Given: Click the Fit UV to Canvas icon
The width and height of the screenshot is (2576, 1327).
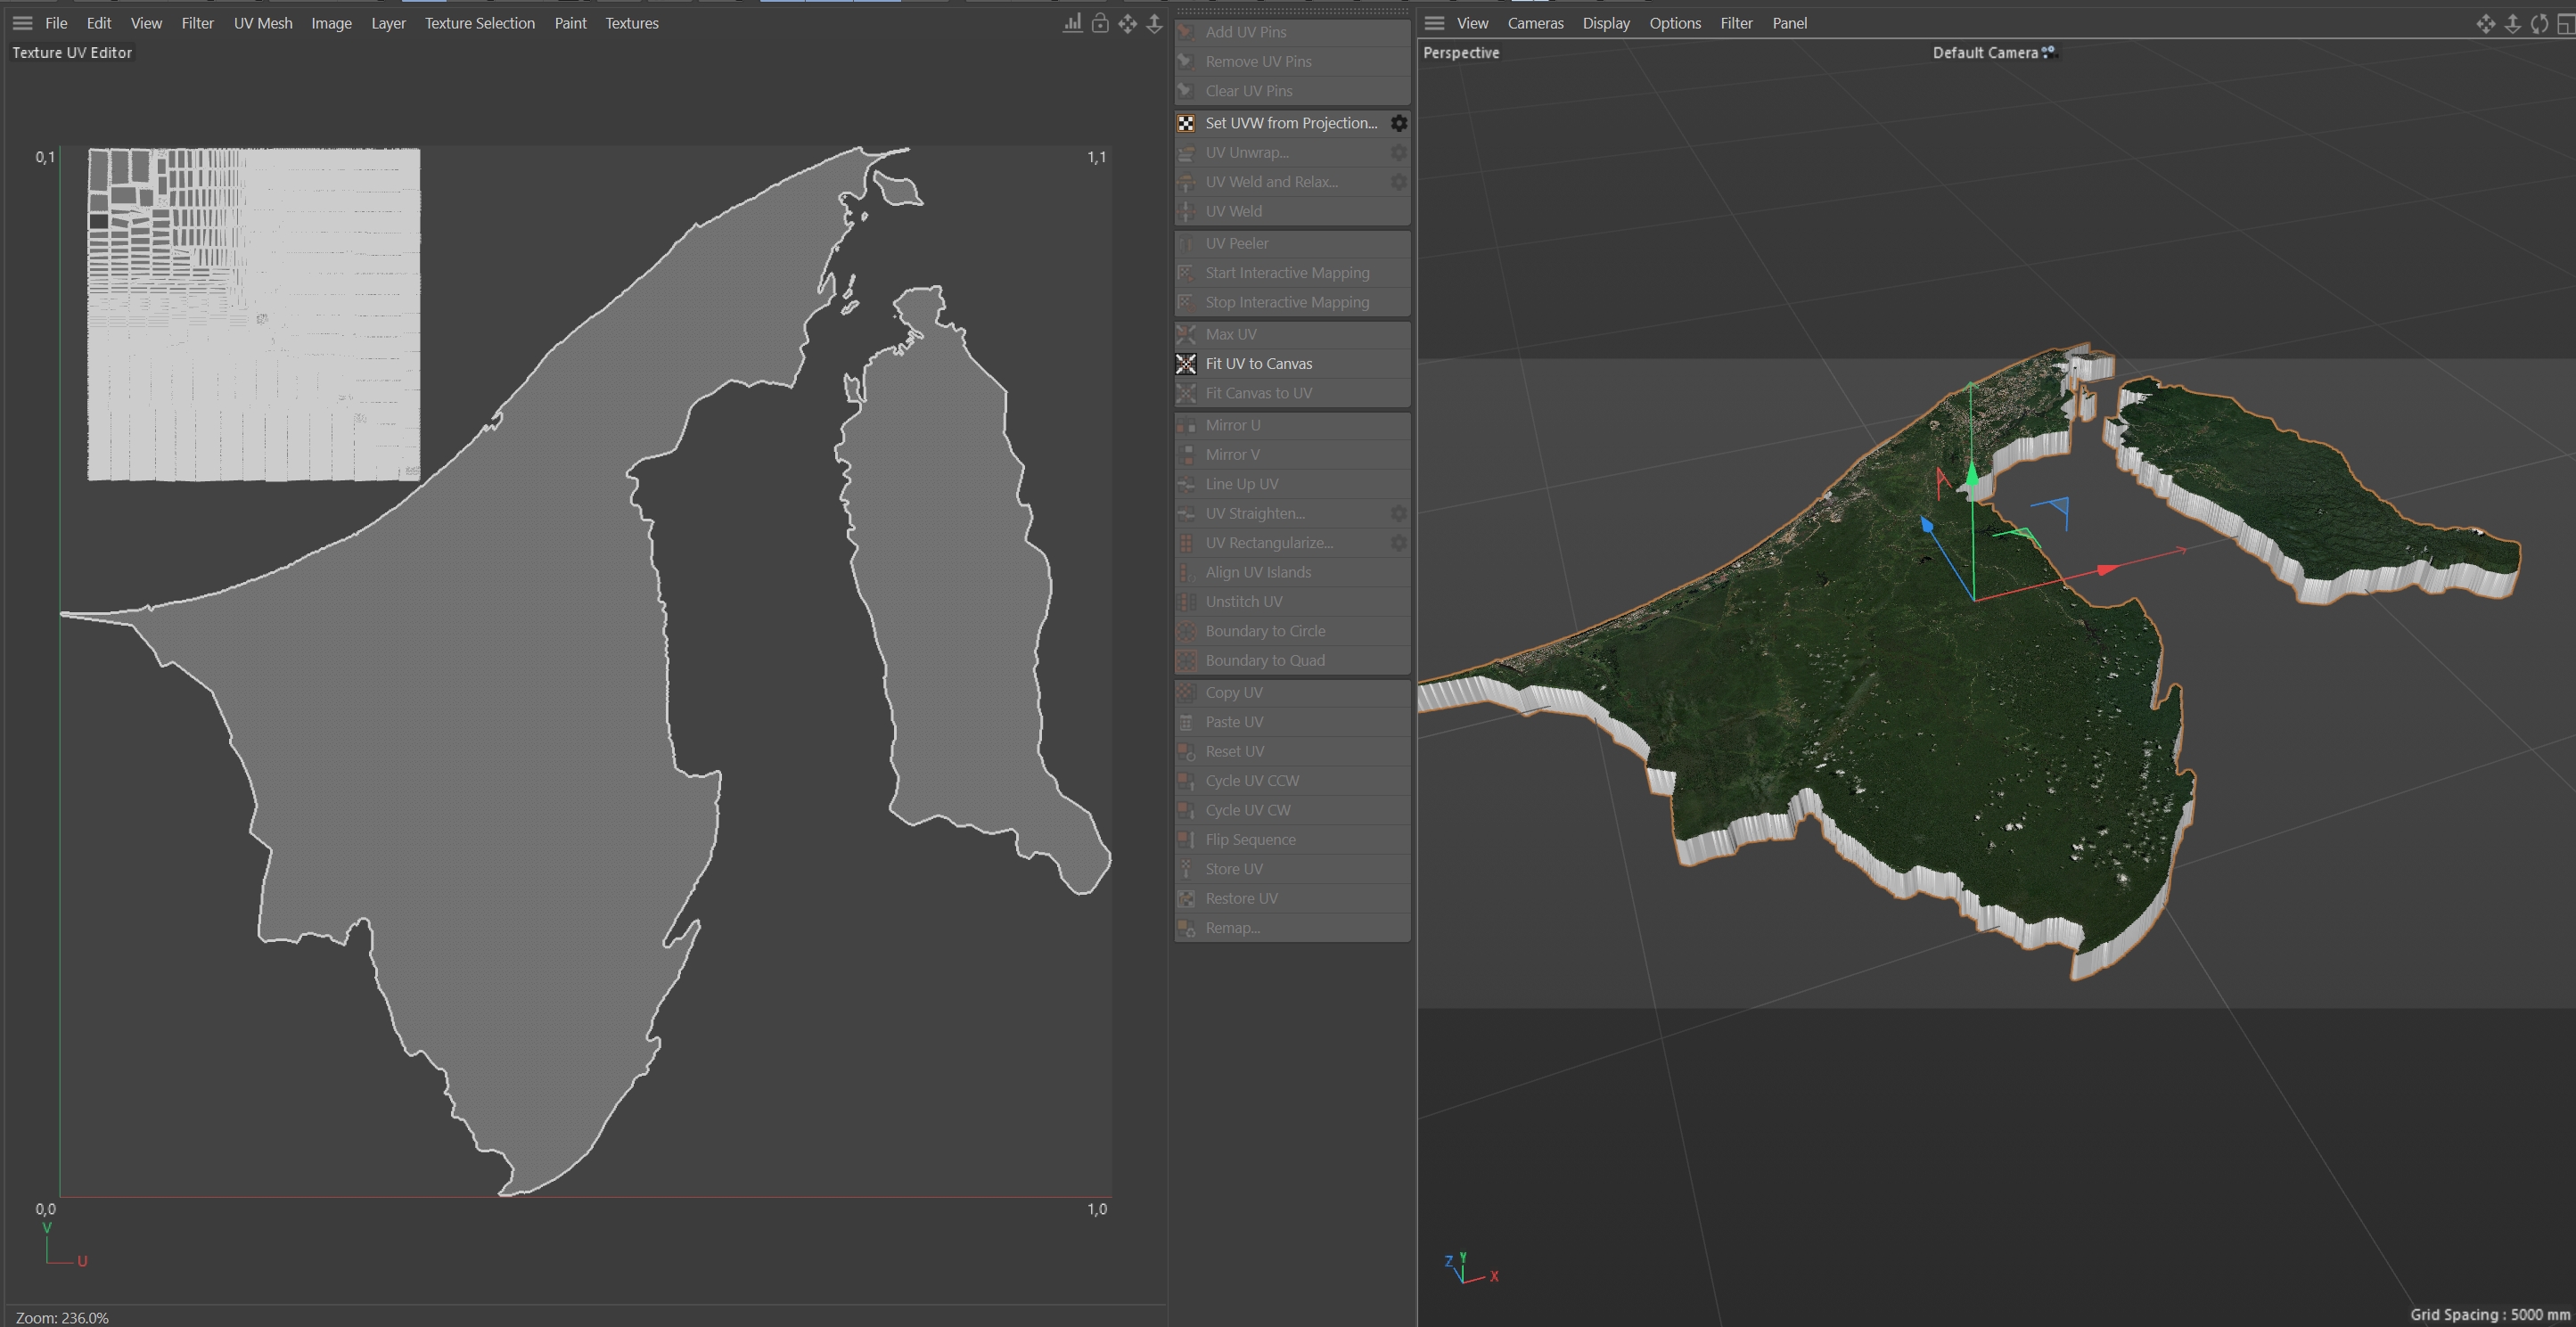Looking at the screenshot, I should pos(1186,364).
